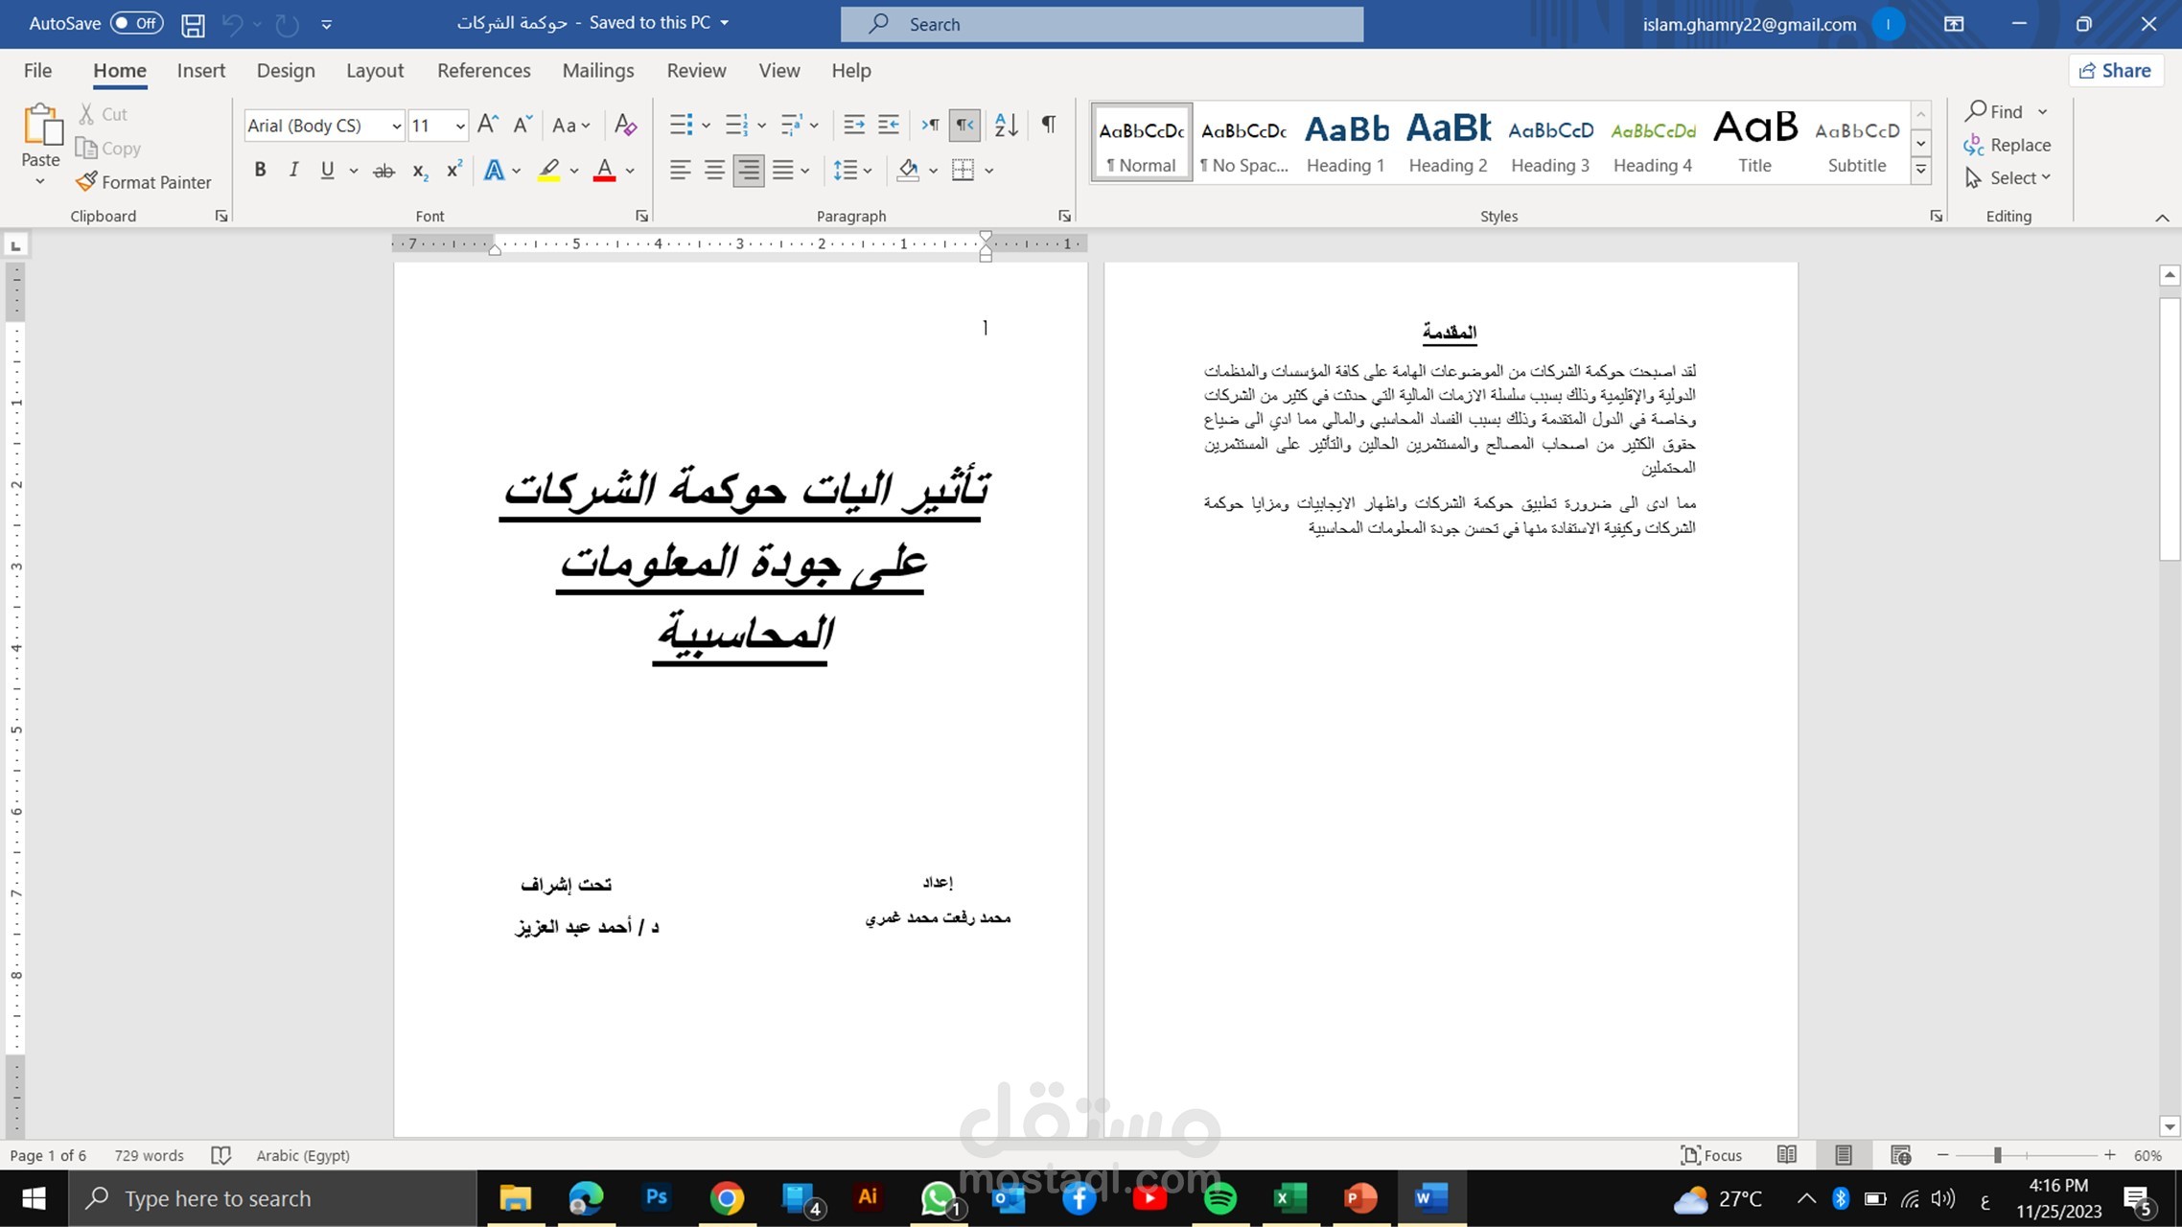2182x1227 pixels.
Task: Align text to the left
Action: [680, 171]
